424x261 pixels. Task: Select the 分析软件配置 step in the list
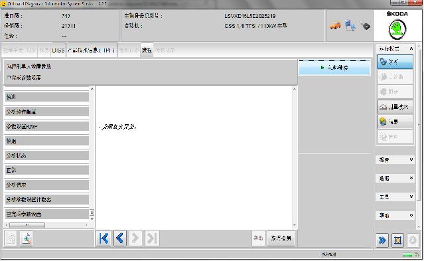[x=47, y=112]
